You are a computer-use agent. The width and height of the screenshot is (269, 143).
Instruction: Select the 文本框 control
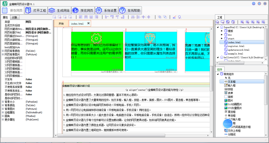point(232,82)
